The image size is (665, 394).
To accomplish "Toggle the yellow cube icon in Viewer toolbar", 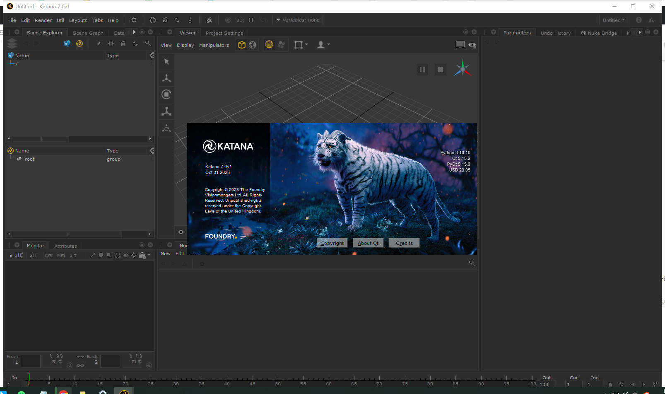I will pyautogui.click(x=242, y=45).
